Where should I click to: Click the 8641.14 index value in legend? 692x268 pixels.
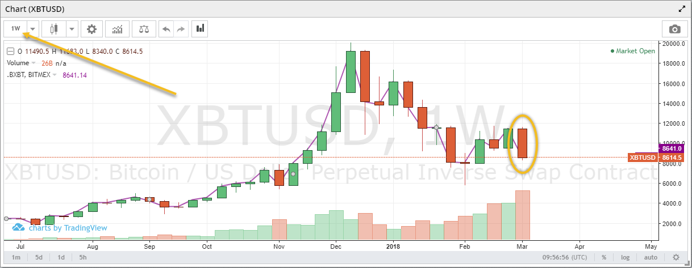pos(74,75)
